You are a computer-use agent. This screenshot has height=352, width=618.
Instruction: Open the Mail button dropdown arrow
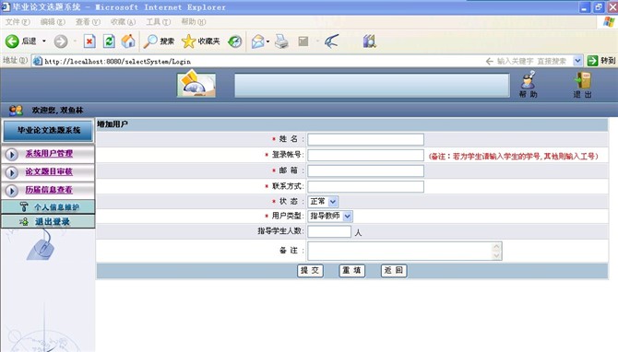268,41
